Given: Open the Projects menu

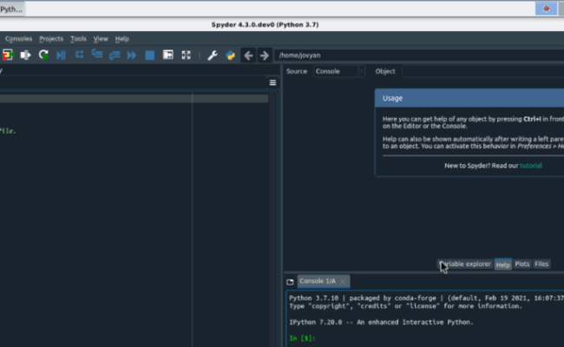Looking at the screenshot, I should tap(51, 38).
